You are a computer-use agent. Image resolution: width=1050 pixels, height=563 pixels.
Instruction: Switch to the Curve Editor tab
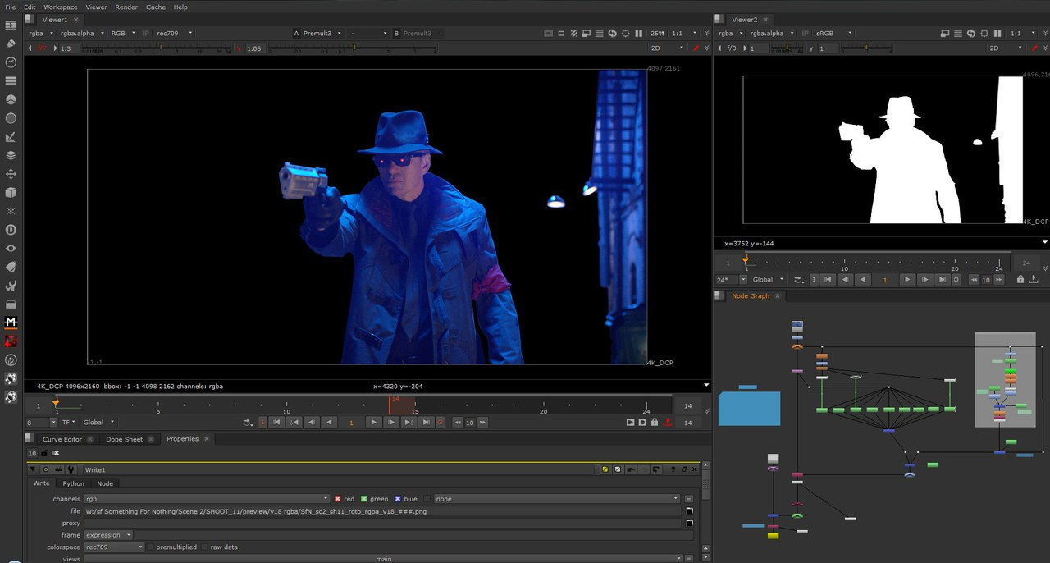point(62,439)
